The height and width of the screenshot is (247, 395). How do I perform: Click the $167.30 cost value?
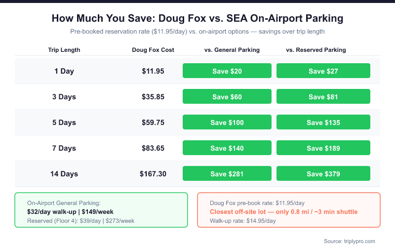[153, 174]
